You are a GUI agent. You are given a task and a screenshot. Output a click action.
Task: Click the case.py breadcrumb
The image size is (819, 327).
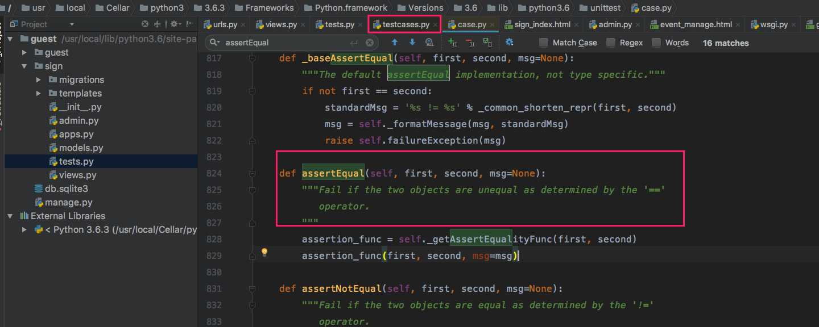(x=652, y=7)
